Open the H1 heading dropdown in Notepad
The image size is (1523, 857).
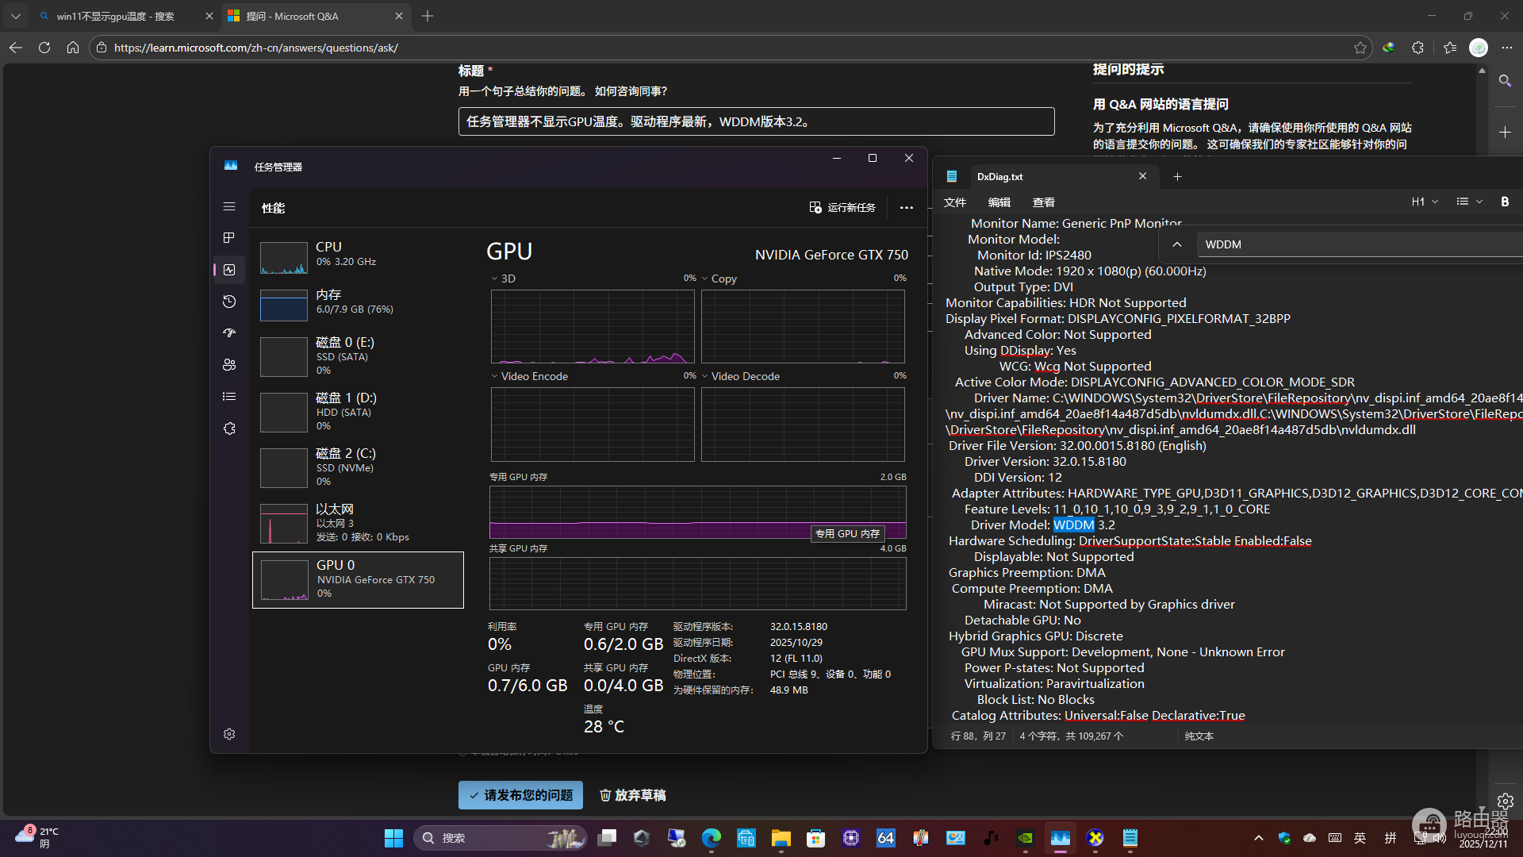point(1425,202)
